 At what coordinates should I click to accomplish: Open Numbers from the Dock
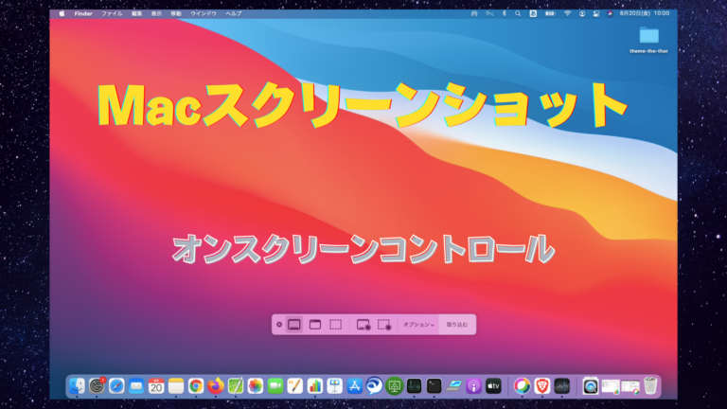click(x=315, y=386)
